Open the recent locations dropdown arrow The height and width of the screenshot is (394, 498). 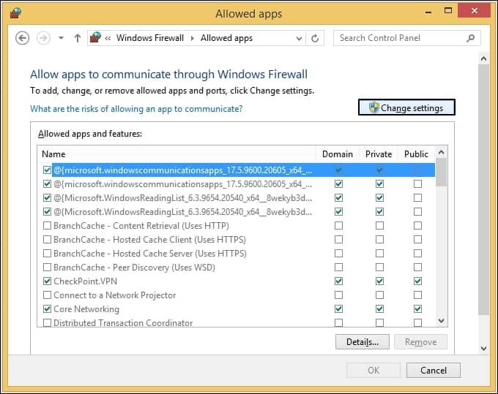point(61,38)
